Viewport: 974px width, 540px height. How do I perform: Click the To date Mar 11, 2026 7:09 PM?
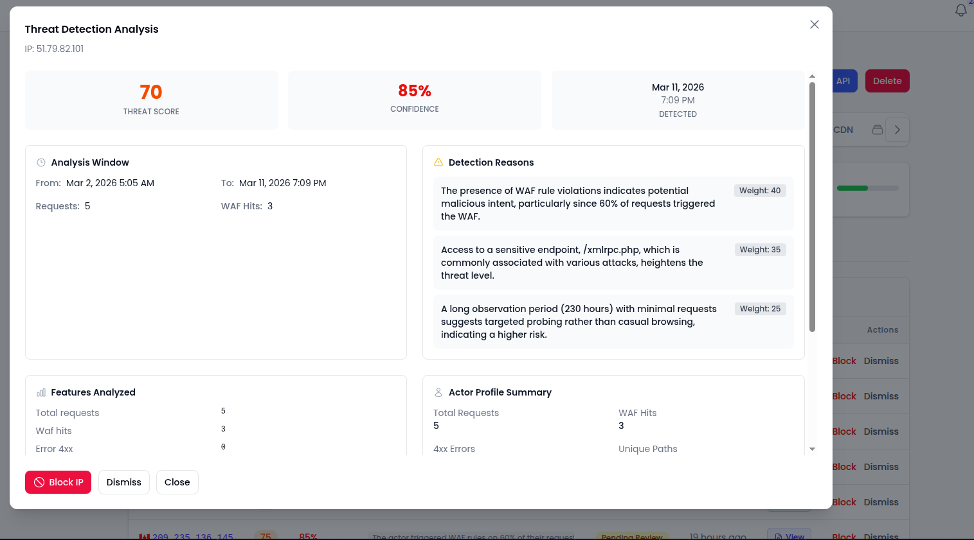click(x=283, y=183)
